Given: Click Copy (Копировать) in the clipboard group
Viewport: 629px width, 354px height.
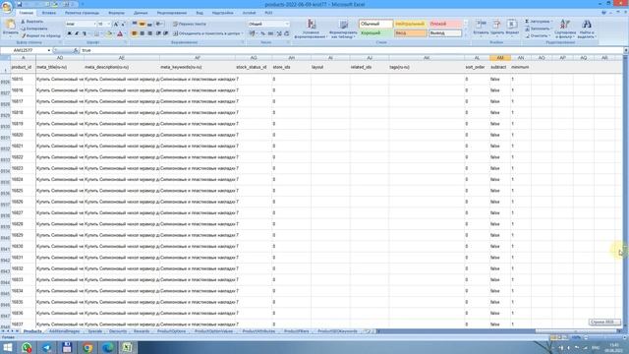Looking at the screenshot, I should point(33,29).
